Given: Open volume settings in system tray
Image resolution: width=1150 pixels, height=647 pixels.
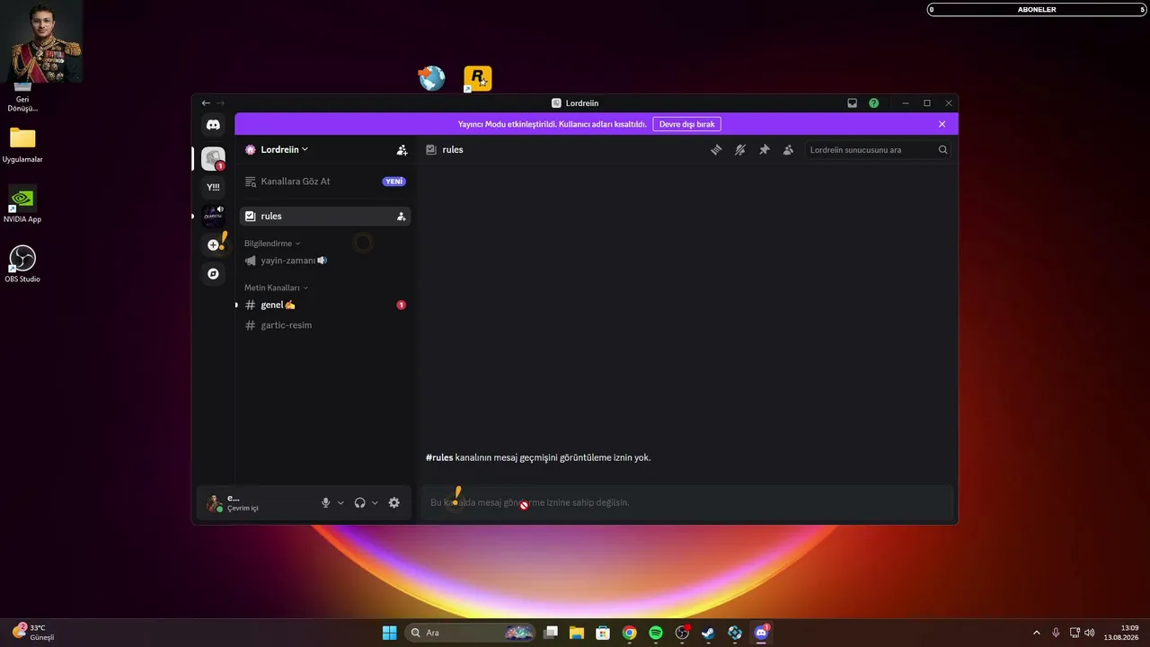Looking at the screenshot, I should pos(1090,633).
